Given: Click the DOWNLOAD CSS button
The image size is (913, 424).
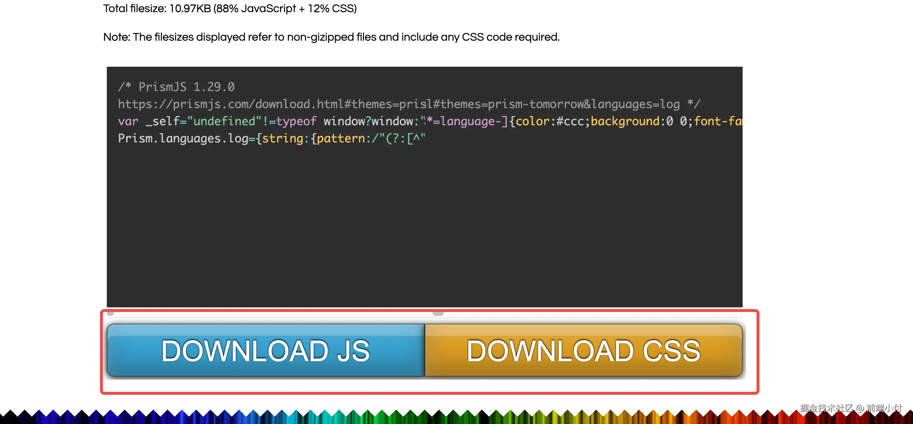Looking at the screenshot, I should click(x=583, y=350).
